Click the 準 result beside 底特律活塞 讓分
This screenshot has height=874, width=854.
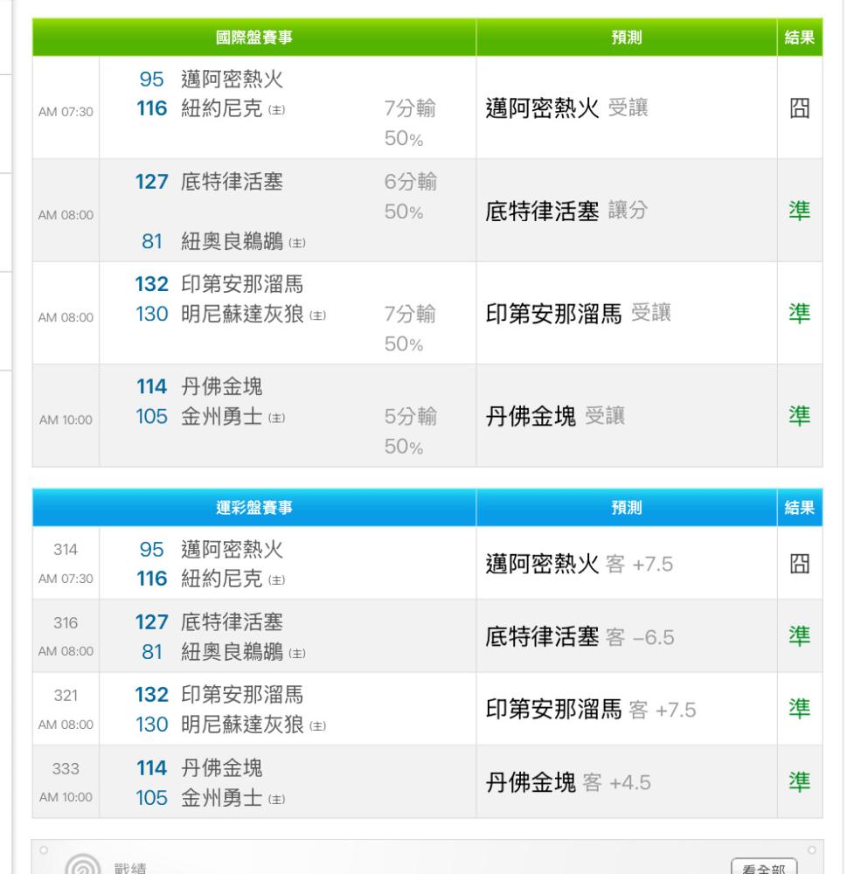pos(800,211)
